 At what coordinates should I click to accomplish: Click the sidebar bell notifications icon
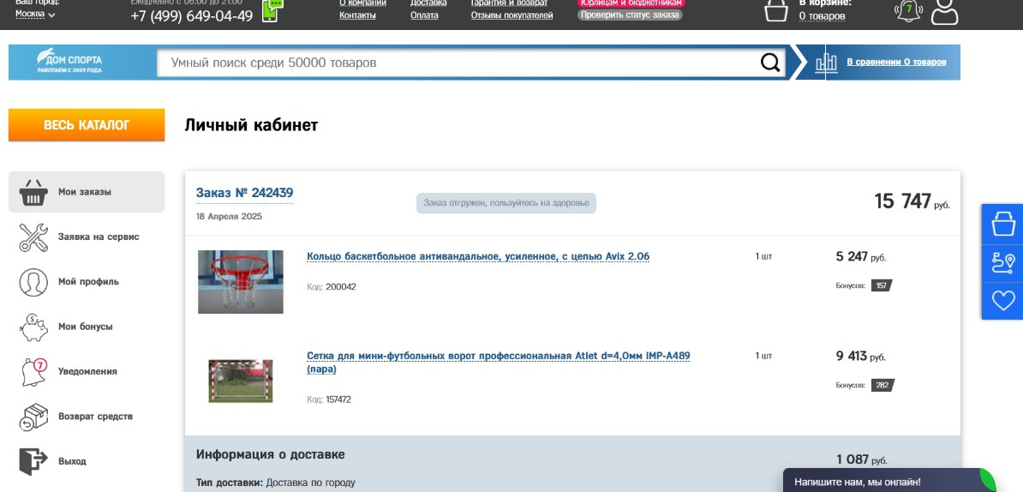33,372
